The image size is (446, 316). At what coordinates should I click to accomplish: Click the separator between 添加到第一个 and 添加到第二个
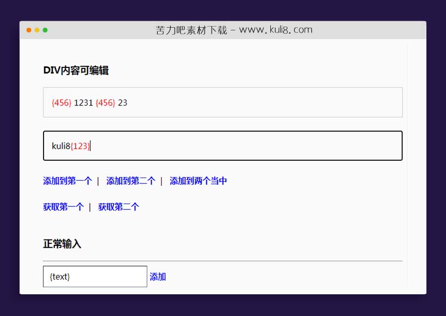[x=97, y=181]
